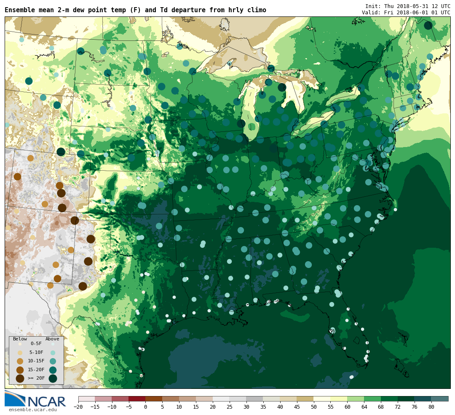Pick the pink colorbar segment between -15 and -10
The height and width of the screenshot is (415, 455).
coord(104,399)
